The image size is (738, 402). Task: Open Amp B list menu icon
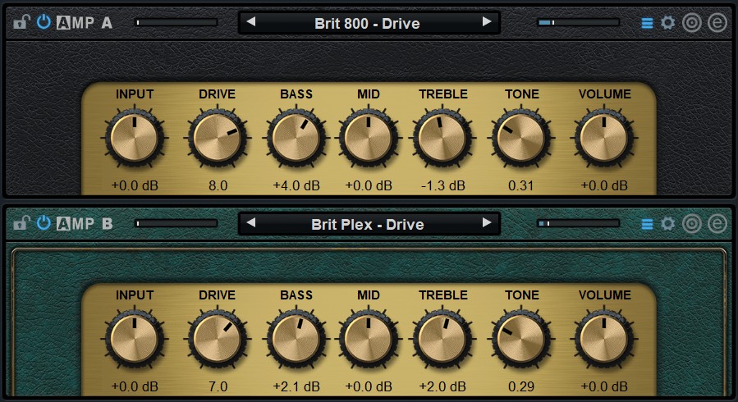click(x=647, y=224)
